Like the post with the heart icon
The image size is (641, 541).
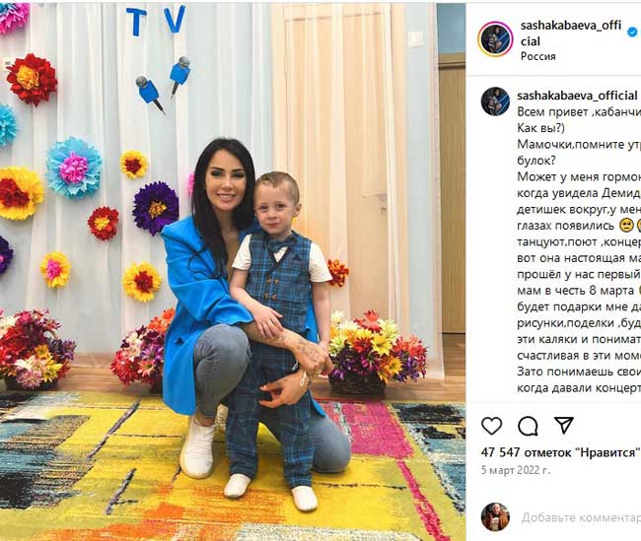[491, 426]
